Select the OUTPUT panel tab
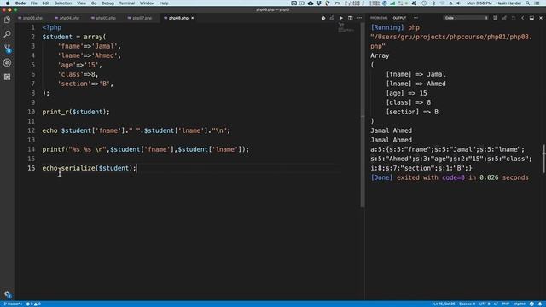Viewport: 546px width, 307px height. click(x=399, y=18)
